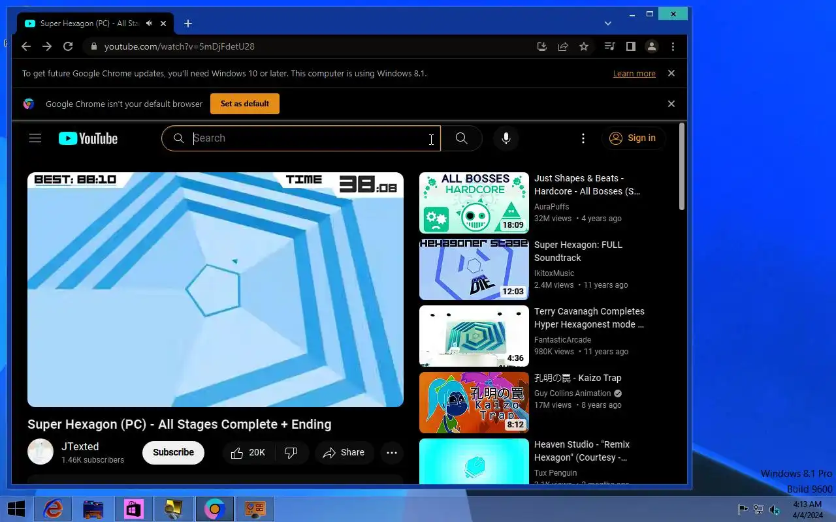Viewport: 836px width, 522px height.
Task: Like the video with 20K likes
Action: (249, 453)
